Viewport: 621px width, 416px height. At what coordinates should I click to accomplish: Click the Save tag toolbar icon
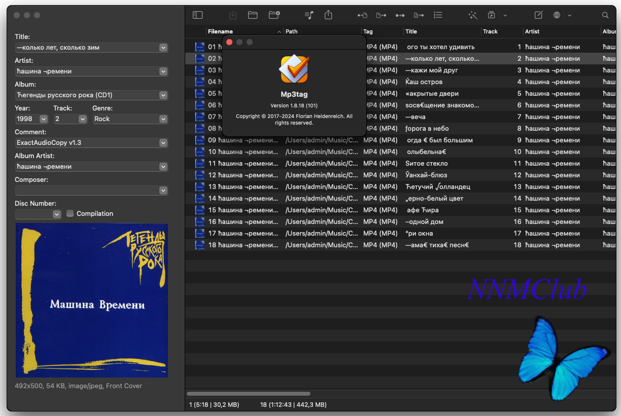233,15
